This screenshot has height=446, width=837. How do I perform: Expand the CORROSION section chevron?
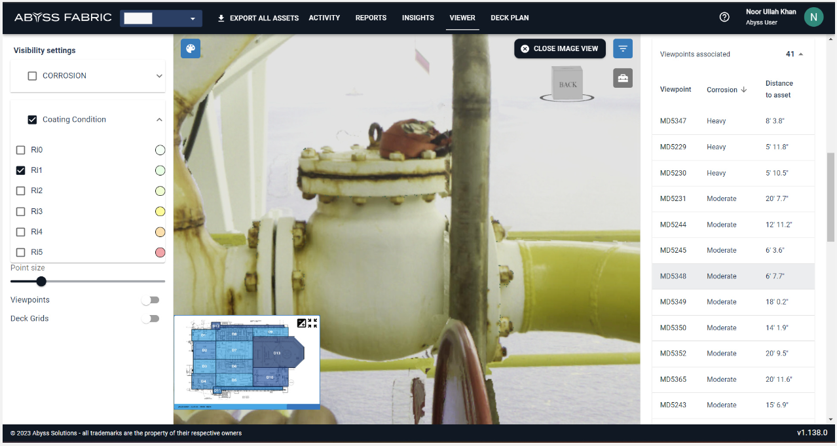click(158, 76)
